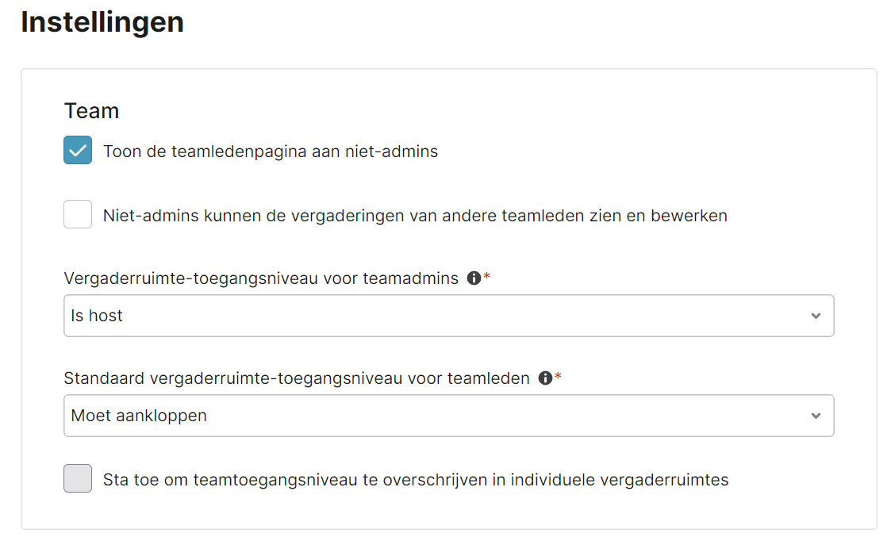Click the chevron arrow in the 'Is host' field
Image resolution: width=891 pixels, height=537 pixels.
816,316
